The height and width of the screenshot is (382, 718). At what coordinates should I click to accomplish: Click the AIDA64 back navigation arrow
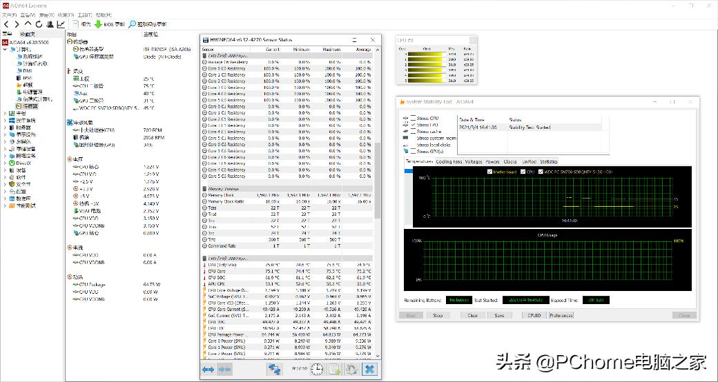6,24
